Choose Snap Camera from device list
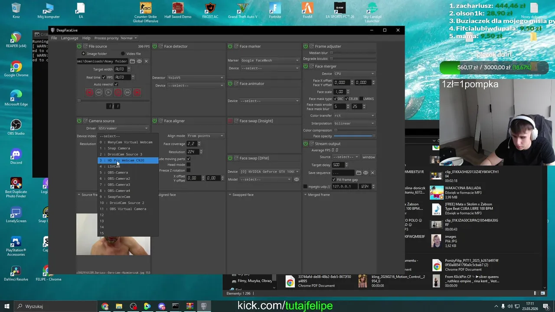This screenshot has width=555, height=312. (128, 148)
